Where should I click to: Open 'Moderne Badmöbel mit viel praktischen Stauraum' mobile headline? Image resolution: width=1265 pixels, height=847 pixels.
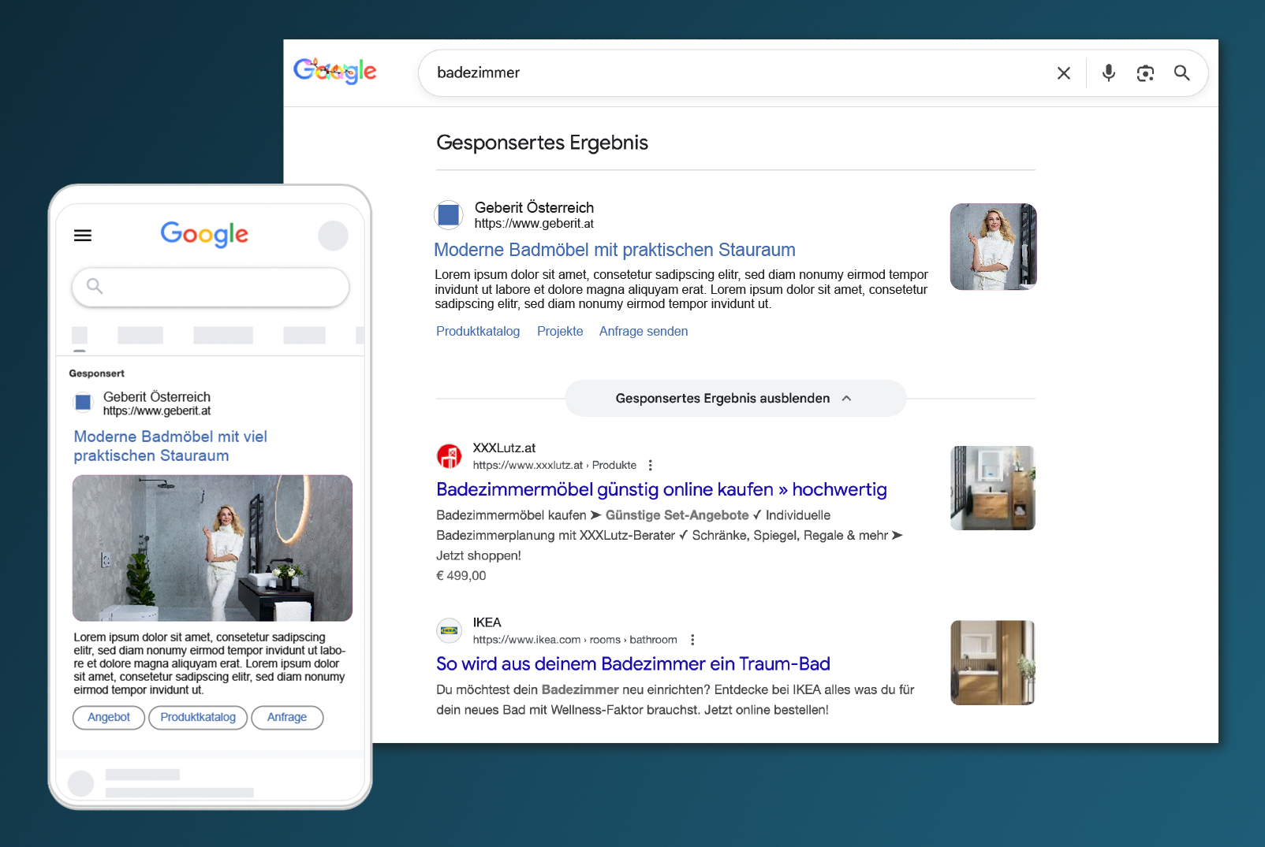[170, 446]
